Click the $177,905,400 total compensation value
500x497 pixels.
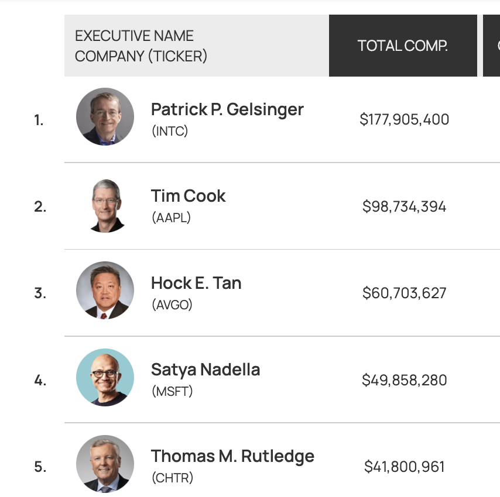(x=405, y=120)
